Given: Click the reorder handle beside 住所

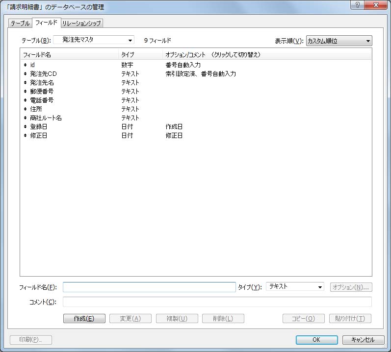Looking at the screenshot, I should (25, 109).
